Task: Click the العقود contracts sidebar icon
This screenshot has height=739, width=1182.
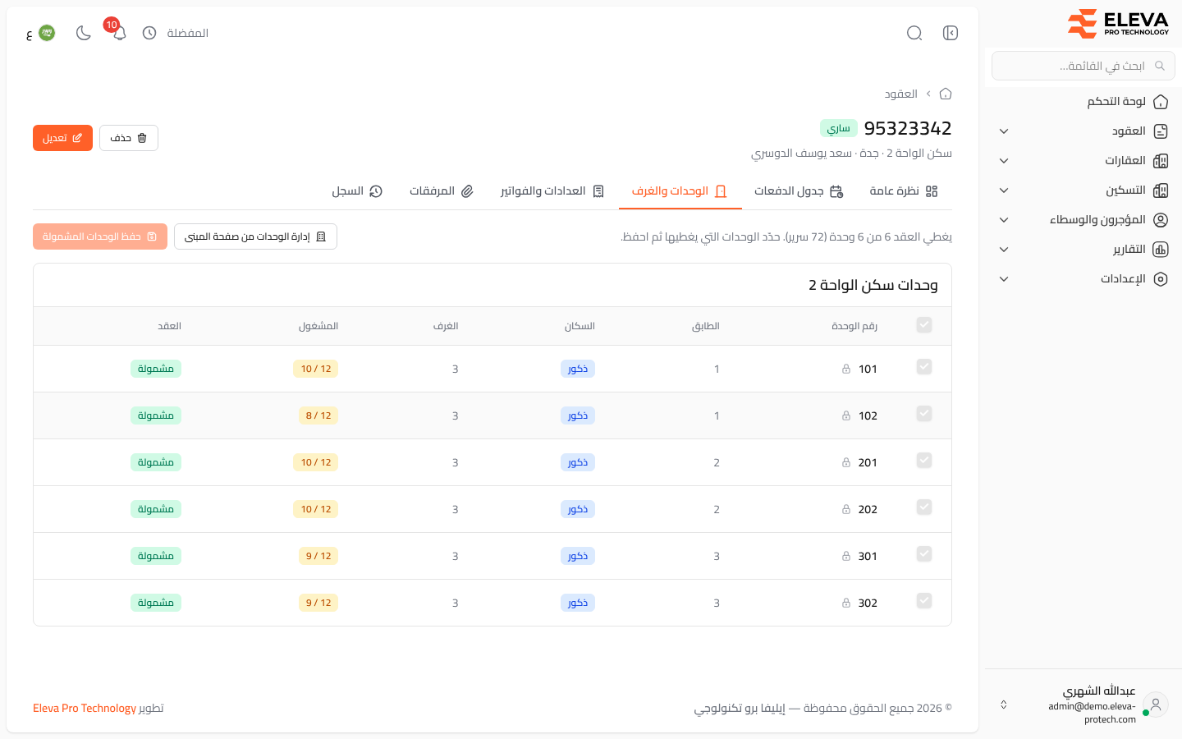Action: 1161,131
